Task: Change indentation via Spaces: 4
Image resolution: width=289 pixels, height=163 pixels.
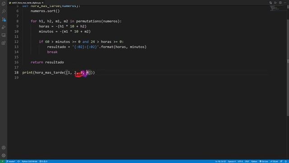Action: pos(232,161)
